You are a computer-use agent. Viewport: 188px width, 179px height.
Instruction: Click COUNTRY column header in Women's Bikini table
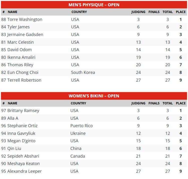pyautogui.click(x=78, y=103)
